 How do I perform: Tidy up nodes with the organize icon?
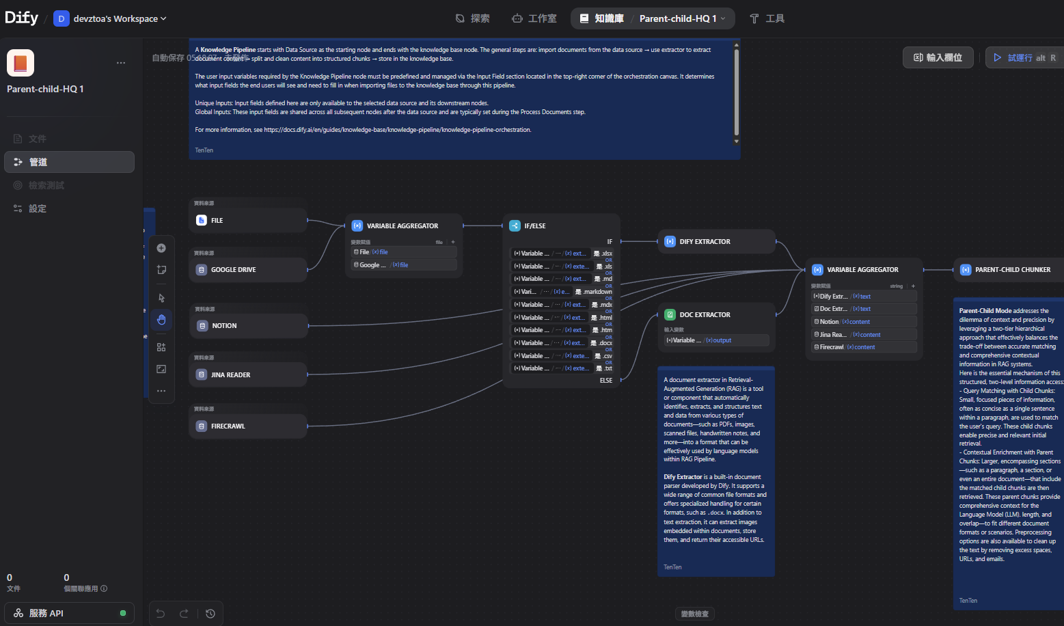[161, 347]
